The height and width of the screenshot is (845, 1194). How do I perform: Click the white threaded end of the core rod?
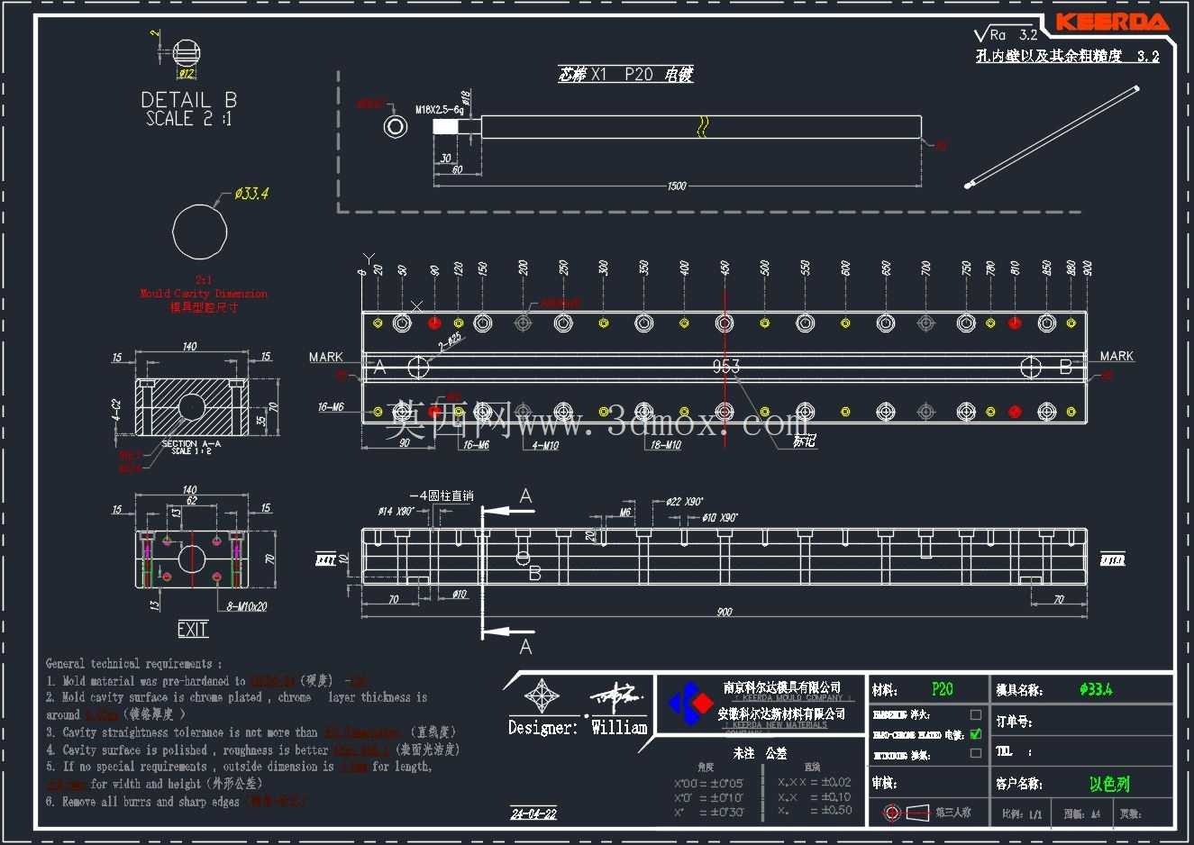pos(445,126)
